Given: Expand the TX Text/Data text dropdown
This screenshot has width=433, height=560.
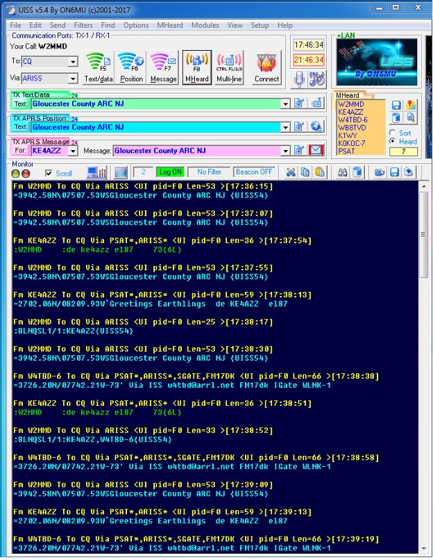Looking at the screenshot, I should (285, 104).
